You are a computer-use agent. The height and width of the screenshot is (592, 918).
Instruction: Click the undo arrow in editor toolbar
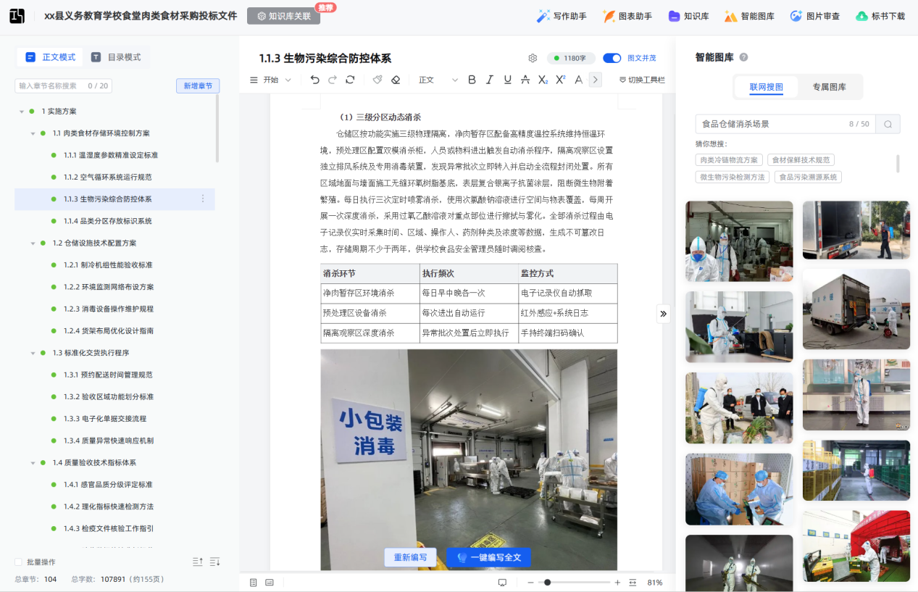pyautogui.click(x=314, y=80)
